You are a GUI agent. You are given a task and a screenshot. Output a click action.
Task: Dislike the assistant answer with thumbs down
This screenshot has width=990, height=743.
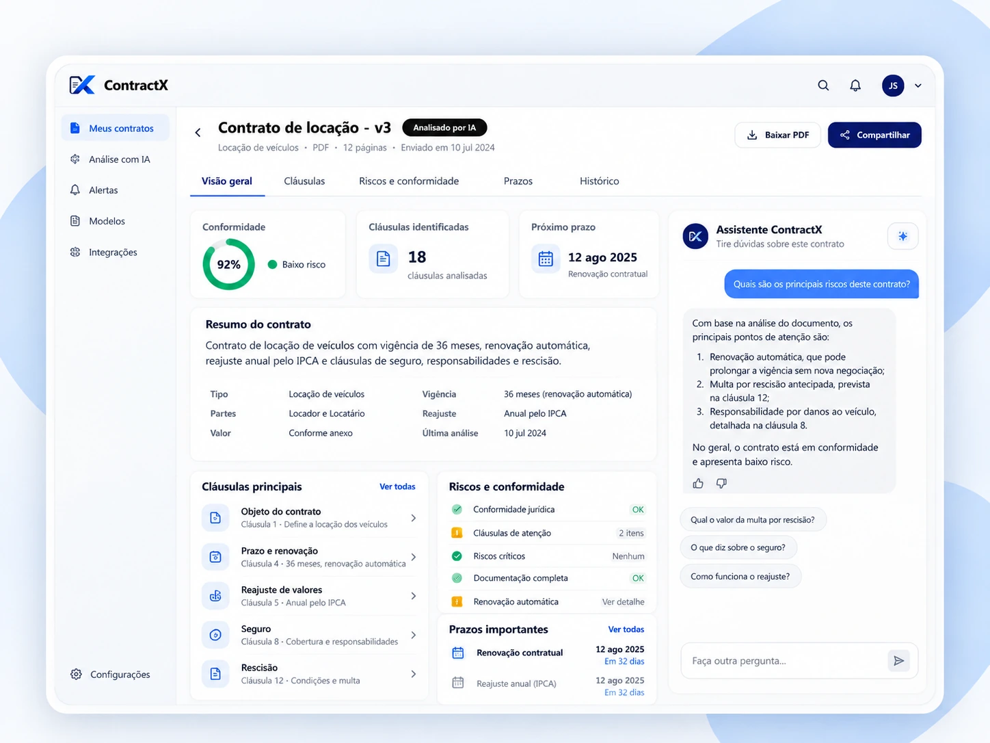[x=721, y=484]
